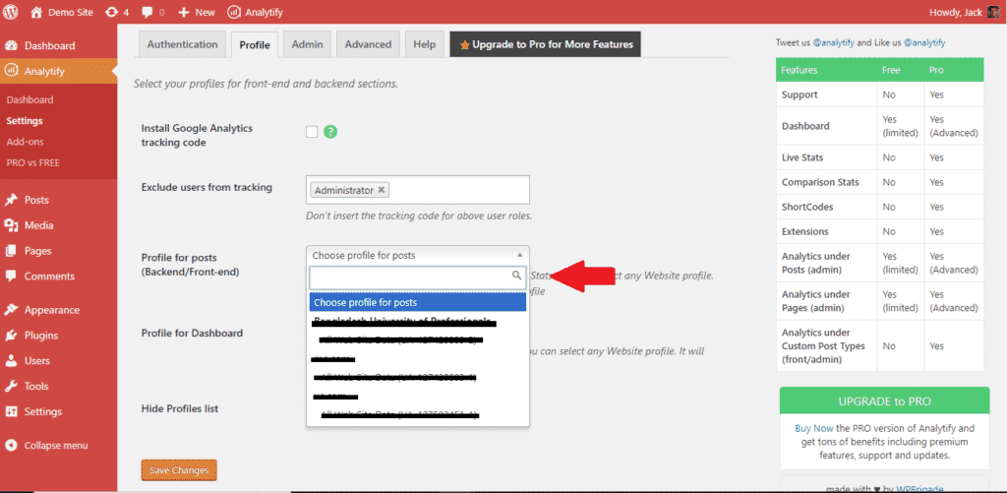
Task: Collapse the Choose profile for posts dropdown
Action: [x=418, y=255]
